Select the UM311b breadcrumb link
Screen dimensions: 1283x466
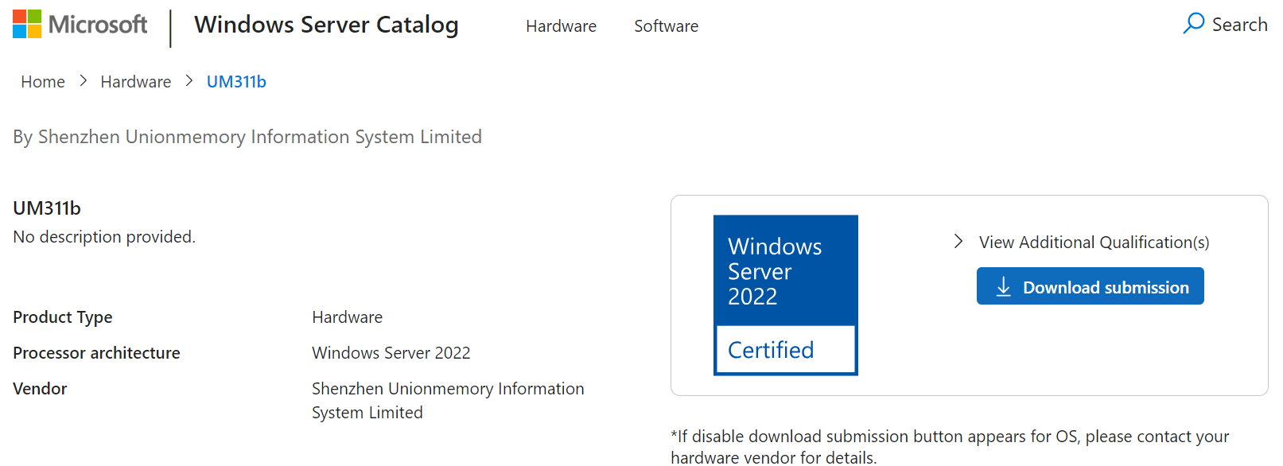point(236,82)
